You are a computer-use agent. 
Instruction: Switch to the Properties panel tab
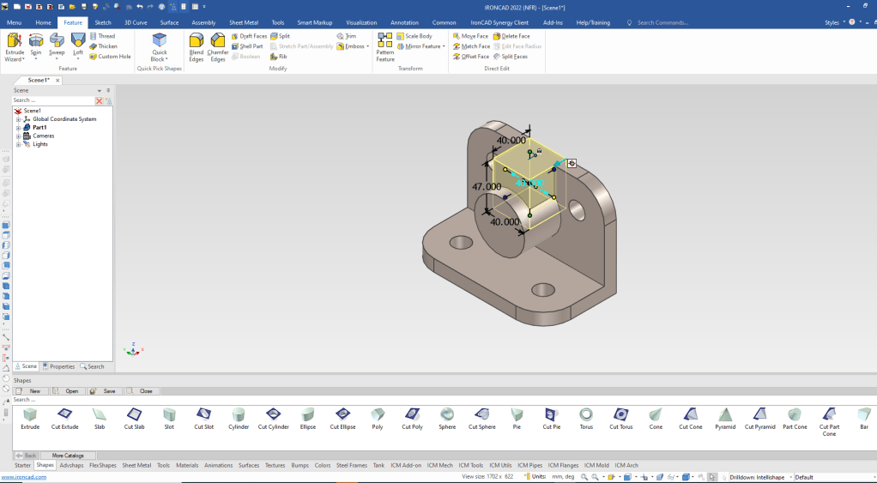click(x=59, y=366)
